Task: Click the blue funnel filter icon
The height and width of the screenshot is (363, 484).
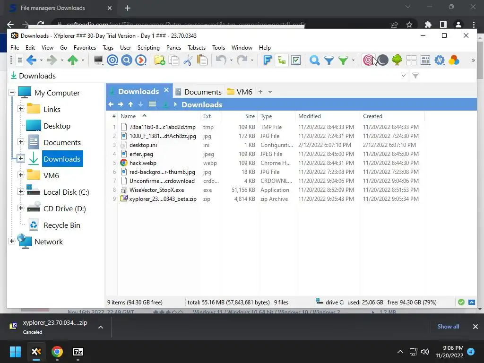Action: (x=329, y=60)
